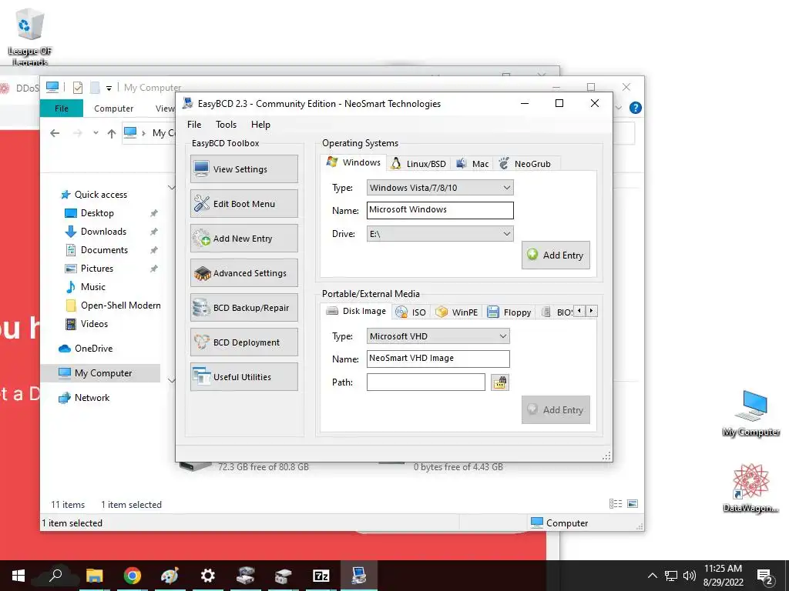Switch to the Floppy tab
This screenshot has width=789, height=591.
click(509, 312)
